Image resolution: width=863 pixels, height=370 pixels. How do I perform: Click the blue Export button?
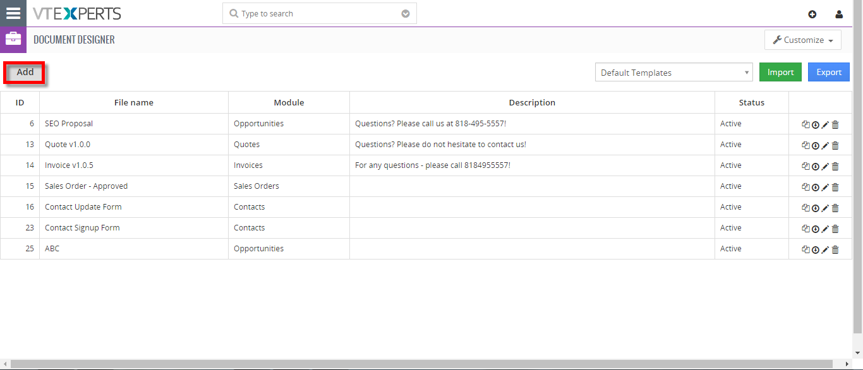pos(829,72)
